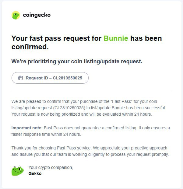The image size is (183, 189).
Task: Click the 'Your fast pass request for' heading
Action: tap(56, 39)
